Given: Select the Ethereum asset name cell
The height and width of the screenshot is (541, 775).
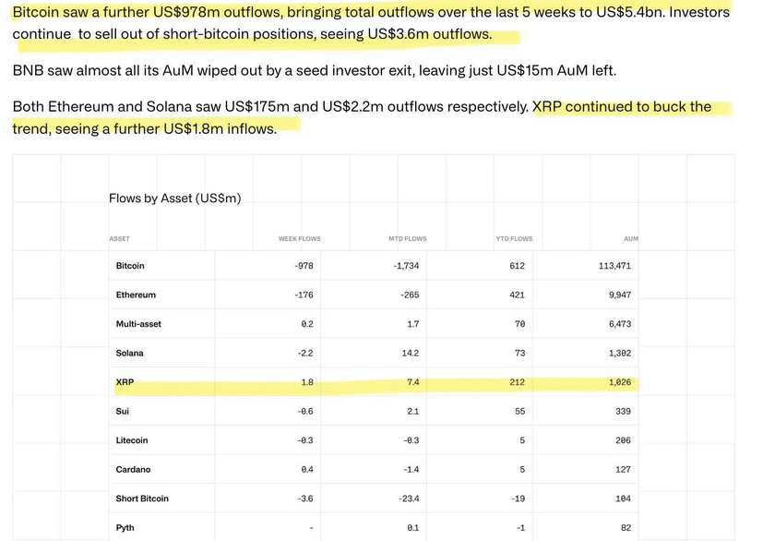Looking at the screenshot, I should [136, 295].
